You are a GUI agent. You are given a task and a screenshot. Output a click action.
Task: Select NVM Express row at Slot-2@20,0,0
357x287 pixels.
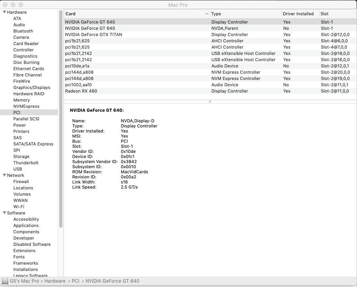[210, 72]
